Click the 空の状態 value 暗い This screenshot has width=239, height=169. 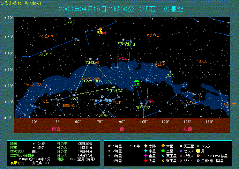coord(35,152)
